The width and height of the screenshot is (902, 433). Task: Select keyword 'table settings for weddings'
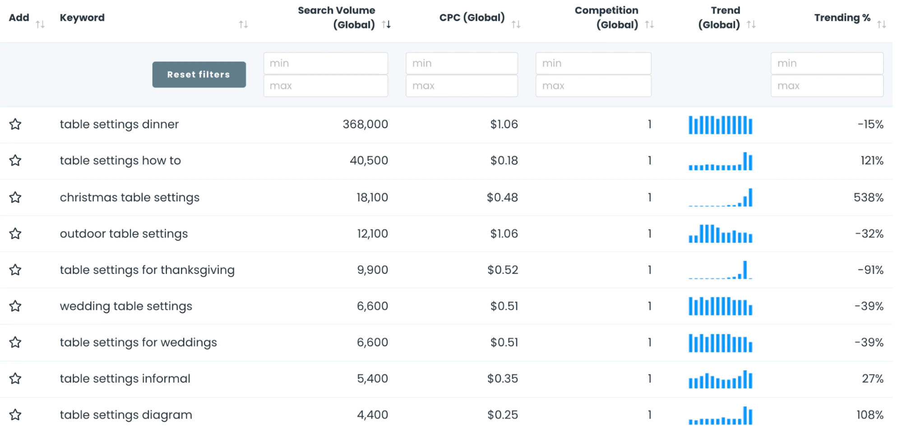(x=138, y=342)
